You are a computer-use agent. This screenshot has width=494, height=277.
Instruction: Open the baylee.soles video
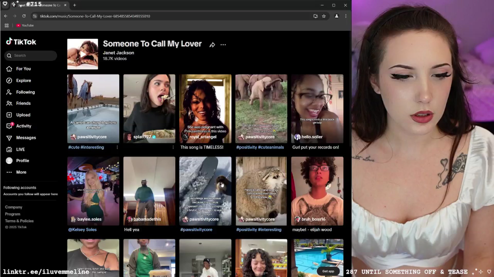pos(93,191)
